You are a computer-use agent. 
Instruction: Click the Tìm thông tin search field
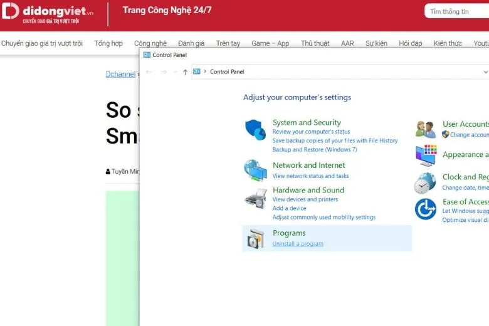pyautogui.click(x=456, y=11)
